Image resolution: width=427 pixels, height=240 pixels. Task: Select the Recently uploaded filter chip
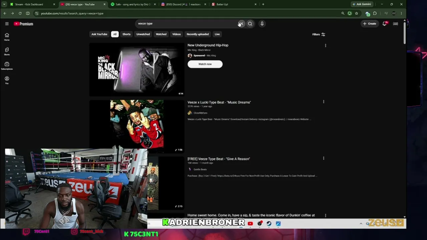pyautogui.click(x=198, y=34)
